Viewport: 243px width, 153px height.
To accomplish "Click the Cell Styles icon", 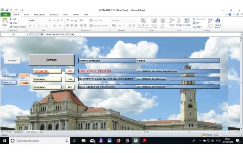I will pyautogui.click(x=162, y=21).
